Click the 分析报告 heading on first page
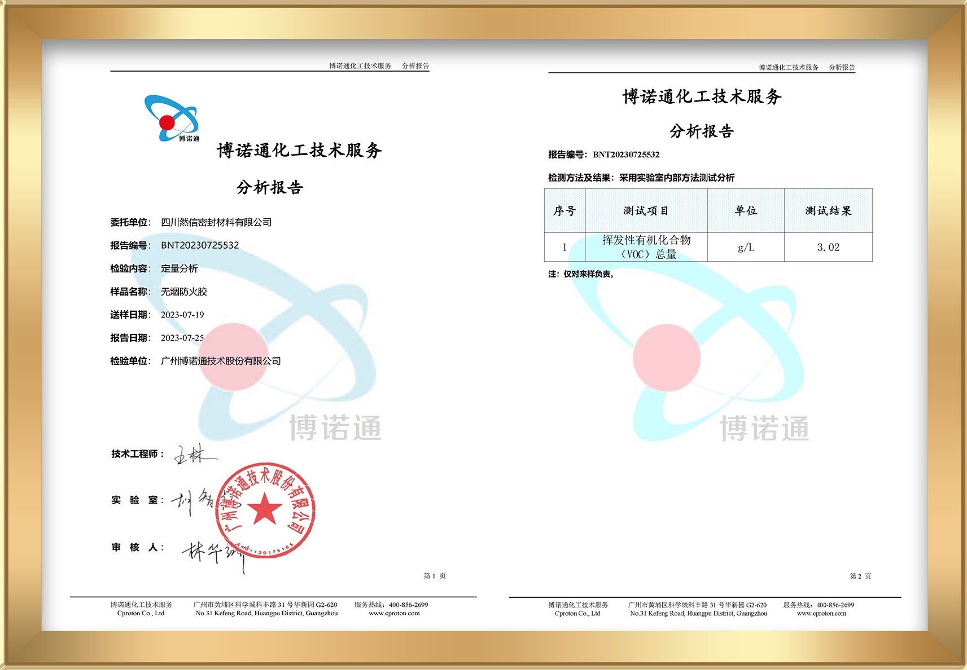 pyautogui.click(x=270, y=187)
